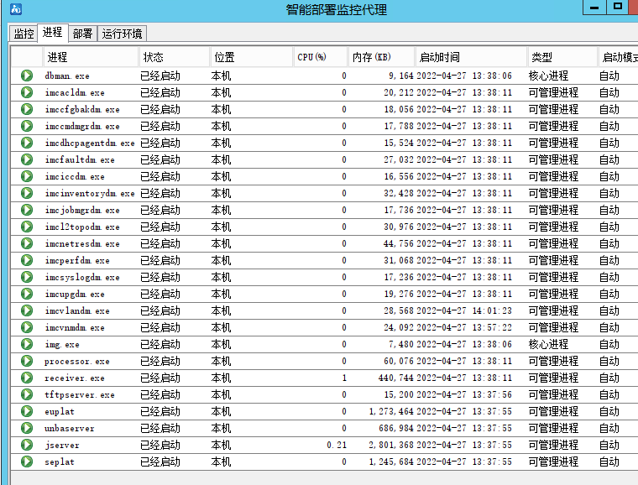638x485 pixels.
Task: Click the green status icon for imcjobmgrdm.exe
Action: (27, 210)
